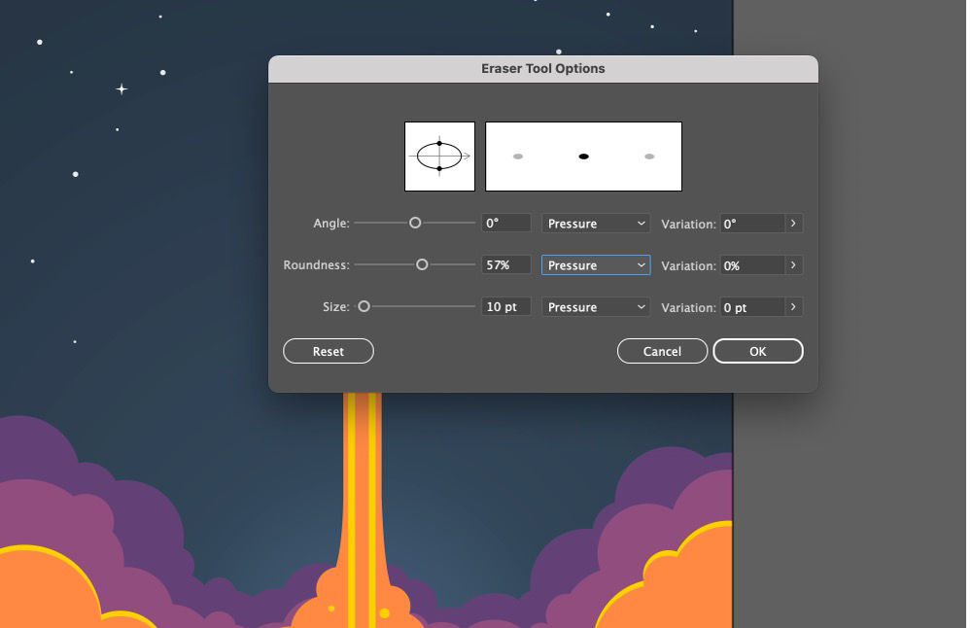Screen dimensions: 972x628
Task: Expand the Angle Variation stepper arrow
Action: [794, 223]
